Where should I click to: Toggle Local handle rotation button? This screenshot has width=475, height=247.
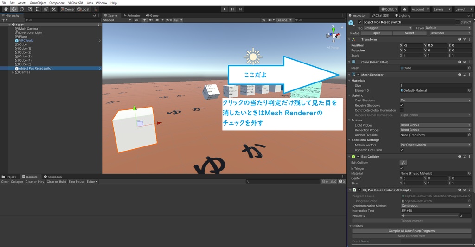click(x=83, y=9)
